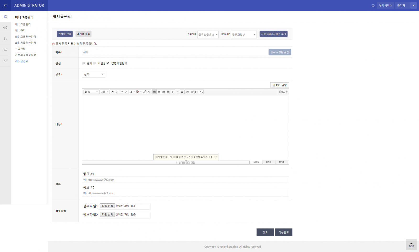
Task: Open the BOARD dropdown
Action: [x=244, y=35]
